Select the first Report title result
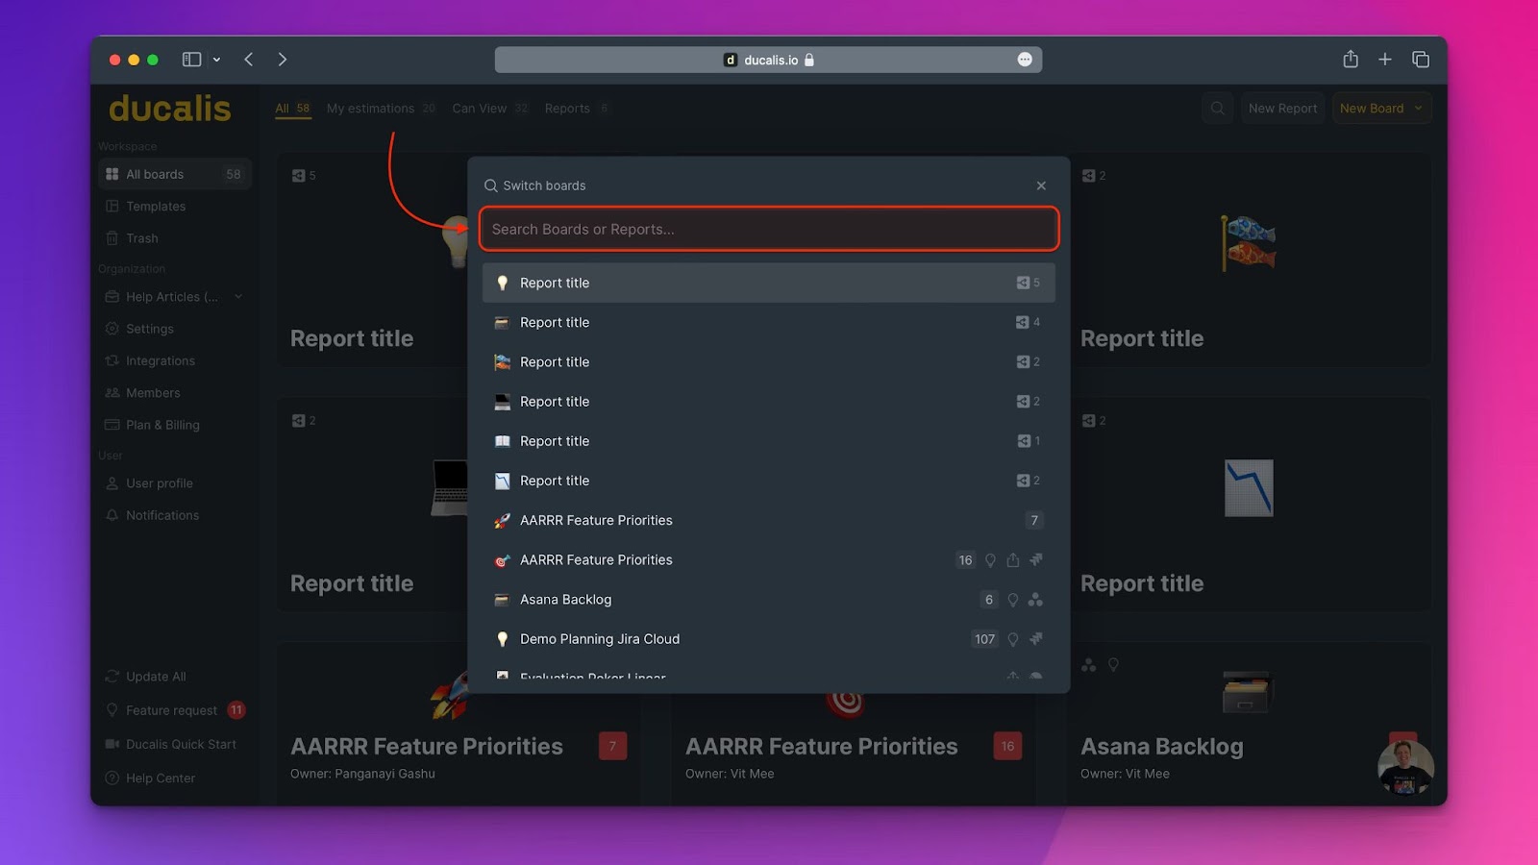The image size is (1538, 865). [x=555, y=284]
